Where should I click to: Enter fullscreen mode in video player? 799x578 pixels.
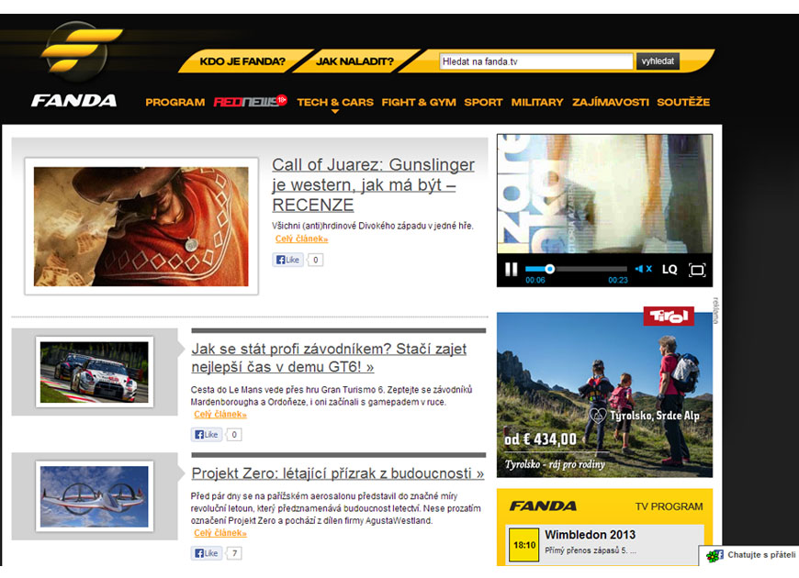pos(696,269)
